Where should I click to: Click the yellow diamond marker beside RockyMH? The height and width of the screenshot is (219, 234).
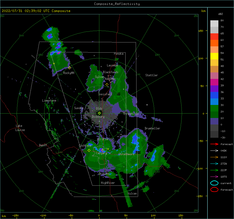click(69, 68)
